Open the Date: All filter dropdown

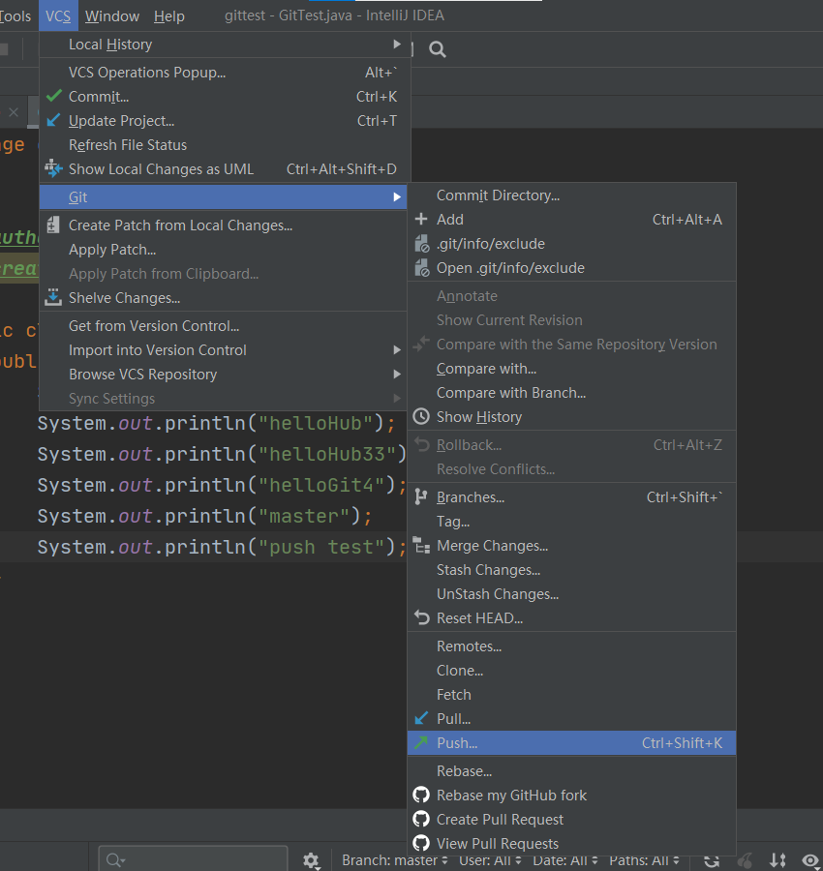[565, 860]
